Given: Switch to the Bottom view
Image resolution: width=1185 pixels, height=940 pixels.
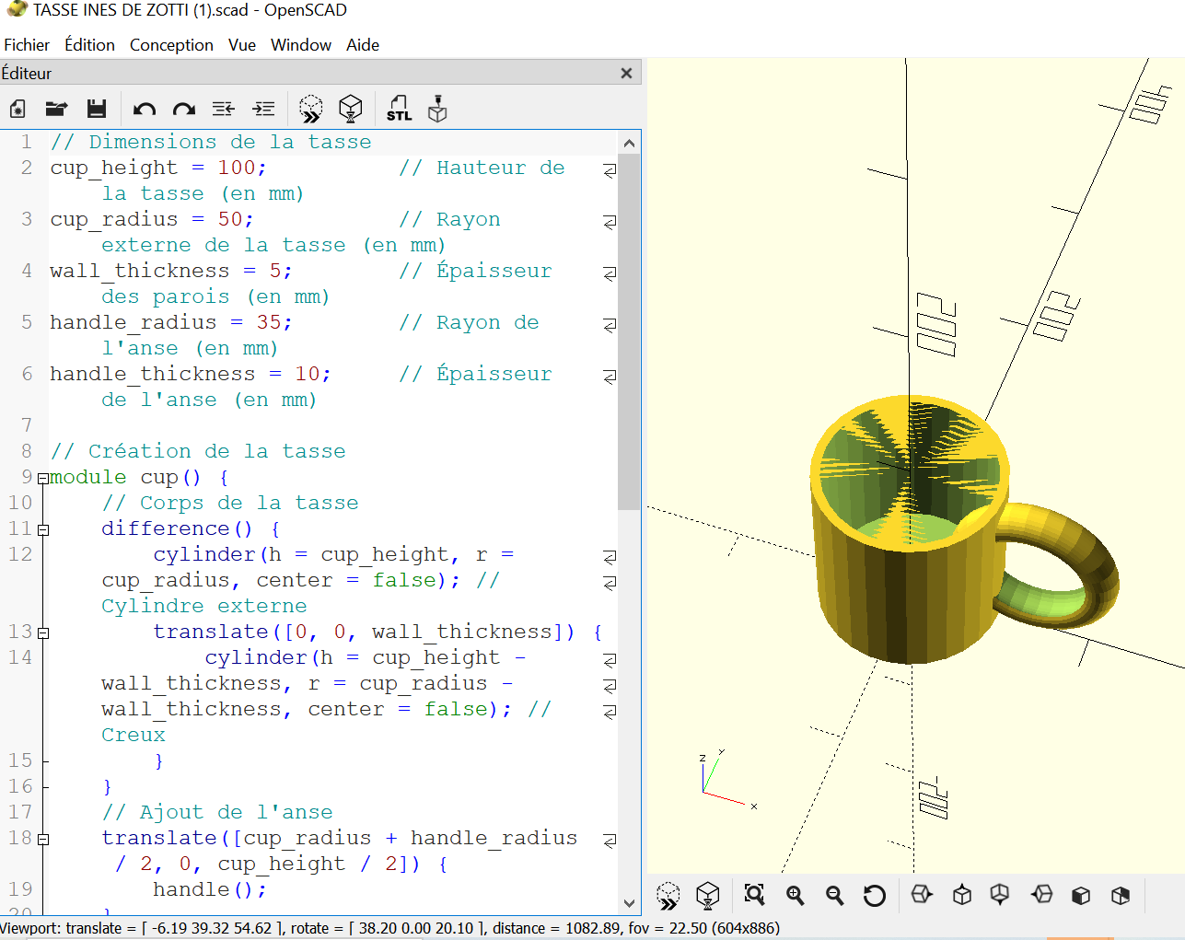Looking at the screenshot, I should [1000, 895].
